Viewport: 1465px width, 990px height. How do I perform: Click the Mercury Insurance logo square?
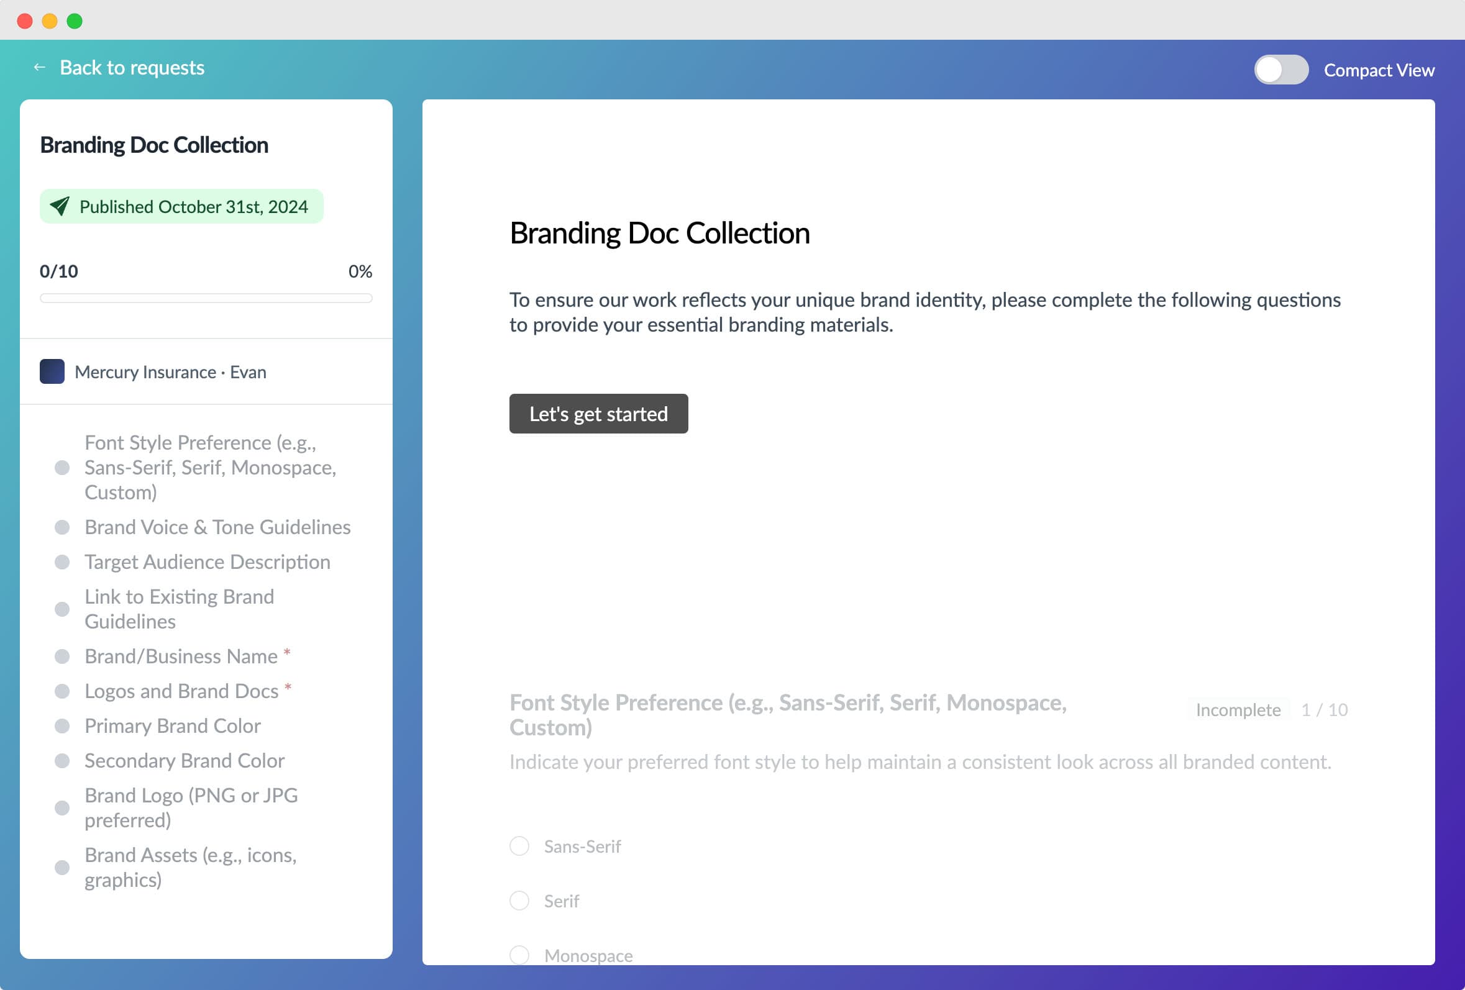tap(52, 372)
